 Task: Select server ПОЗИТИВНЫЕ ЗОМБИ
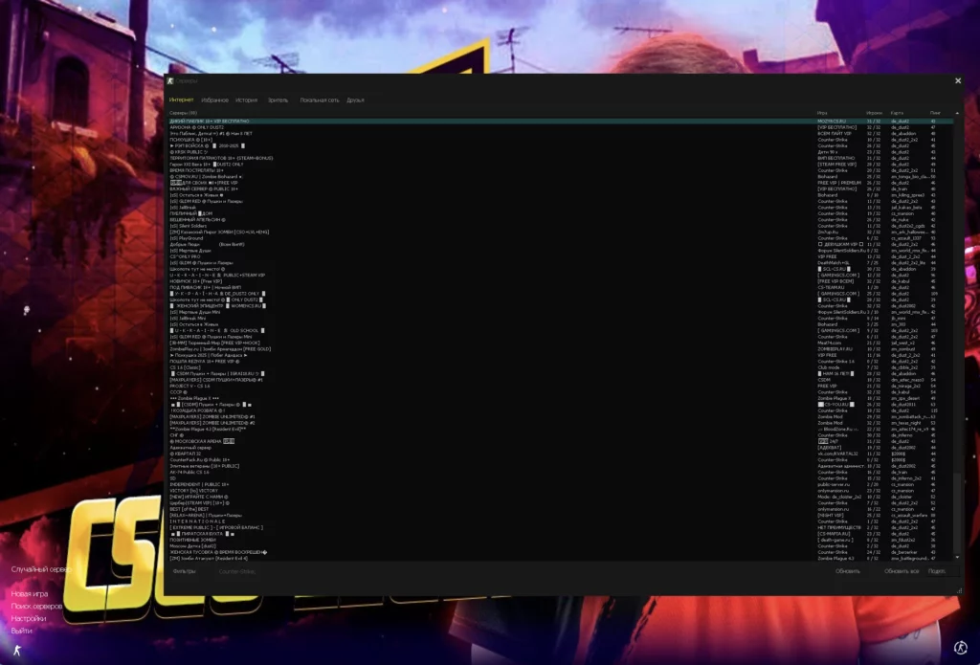click(561, 540)
